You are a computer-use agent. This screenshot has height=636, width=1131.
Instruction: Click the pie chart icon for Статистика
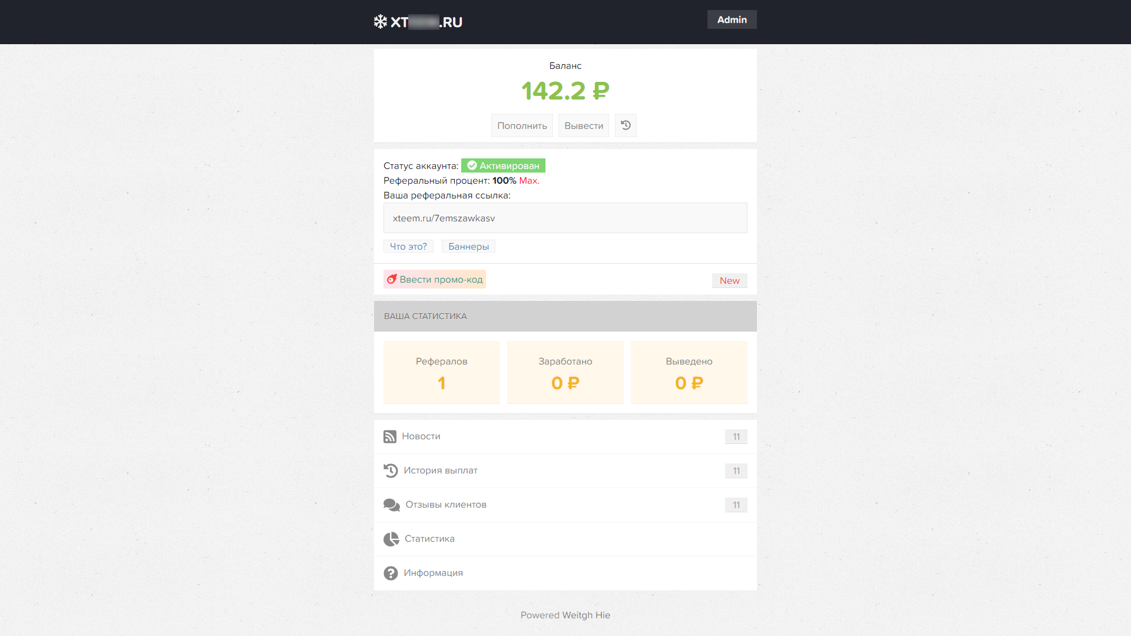click(x=391, y=539)
